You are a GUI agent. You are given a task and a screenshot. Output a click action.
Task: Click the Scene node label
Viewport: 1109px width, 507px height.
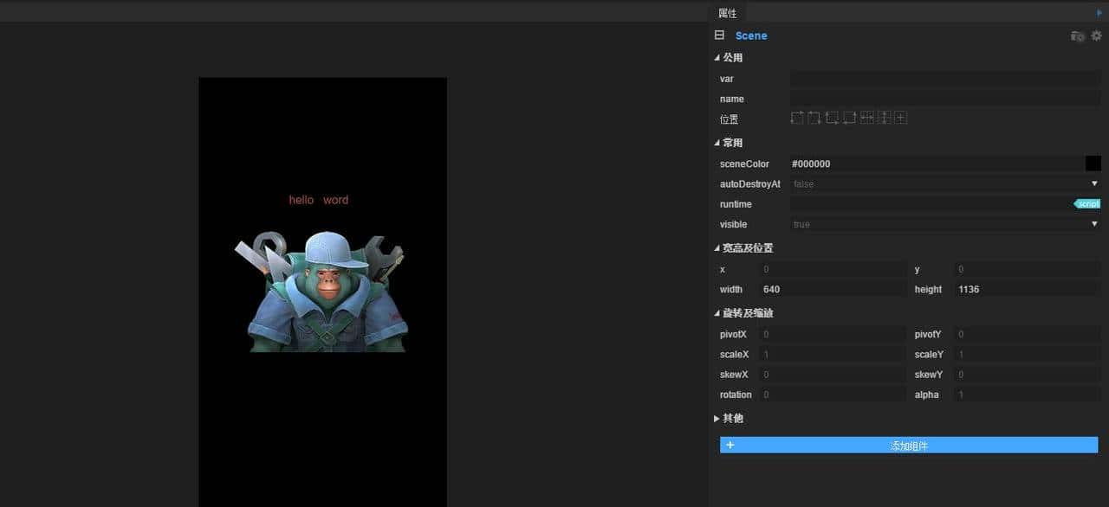point(750,35)
